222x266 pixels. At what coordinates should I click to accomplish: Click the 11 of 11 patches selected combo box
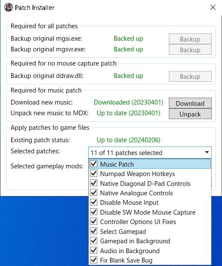pos(150,152)
